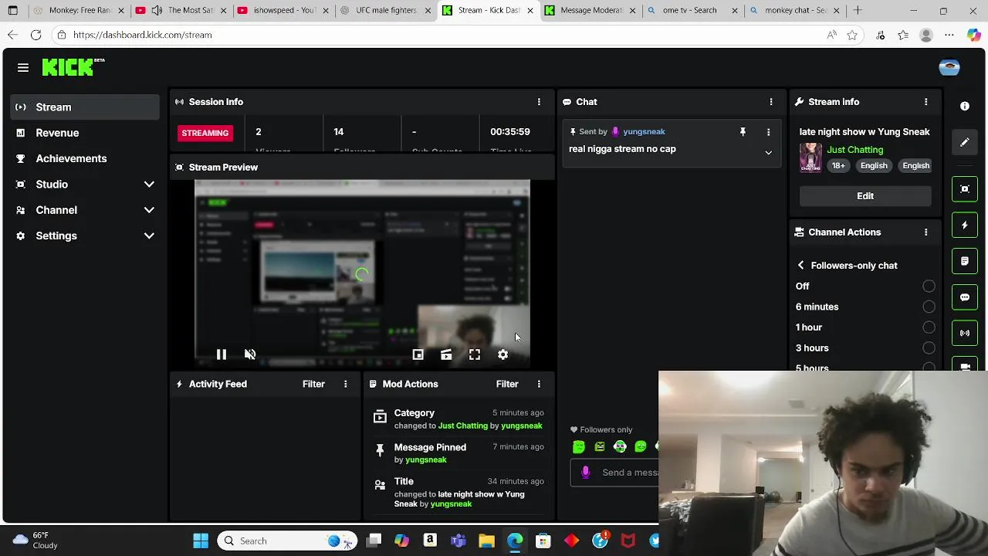Screen dimensions: 988x556
Task: Open the Mod Actions Filter dropdown
Action: pyautogui.click(x=507, y=384)
